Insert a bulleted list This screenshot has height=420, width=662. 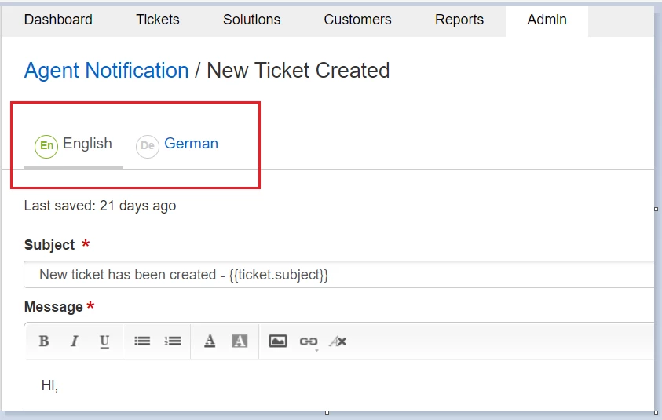click(142, 341)
